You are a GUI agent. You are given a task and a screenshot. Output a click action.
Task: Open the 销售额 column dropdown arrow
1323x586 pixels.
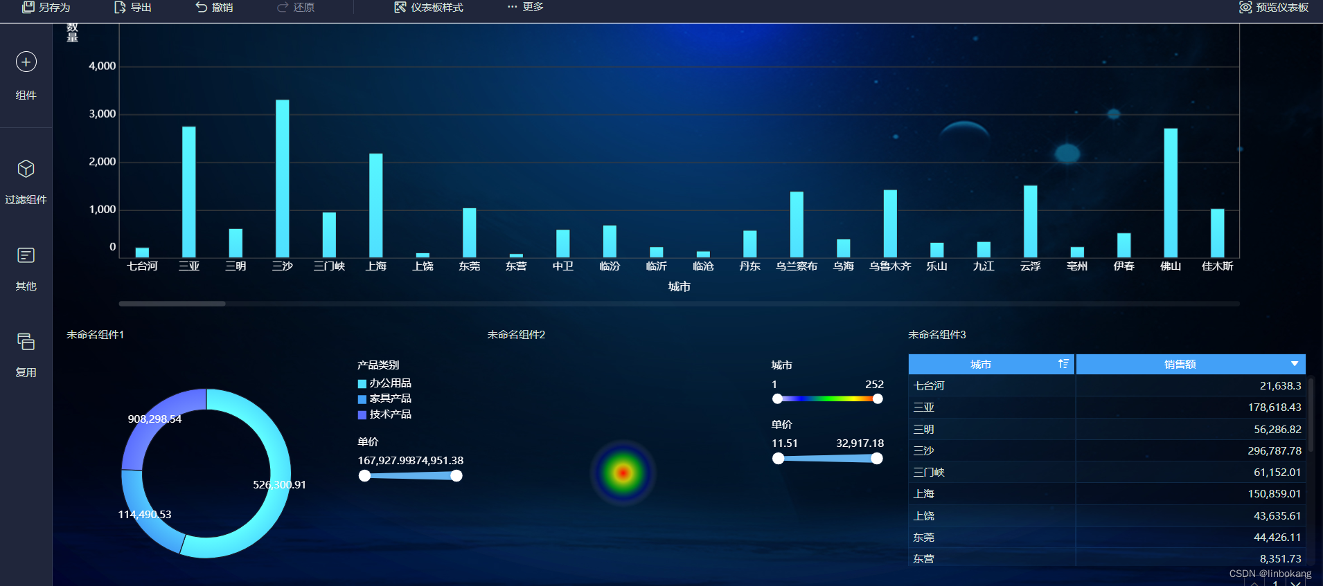pos(1295,364)
